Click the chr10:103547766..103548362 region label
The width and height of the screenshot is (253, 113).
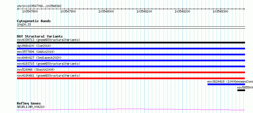[39, 6]
